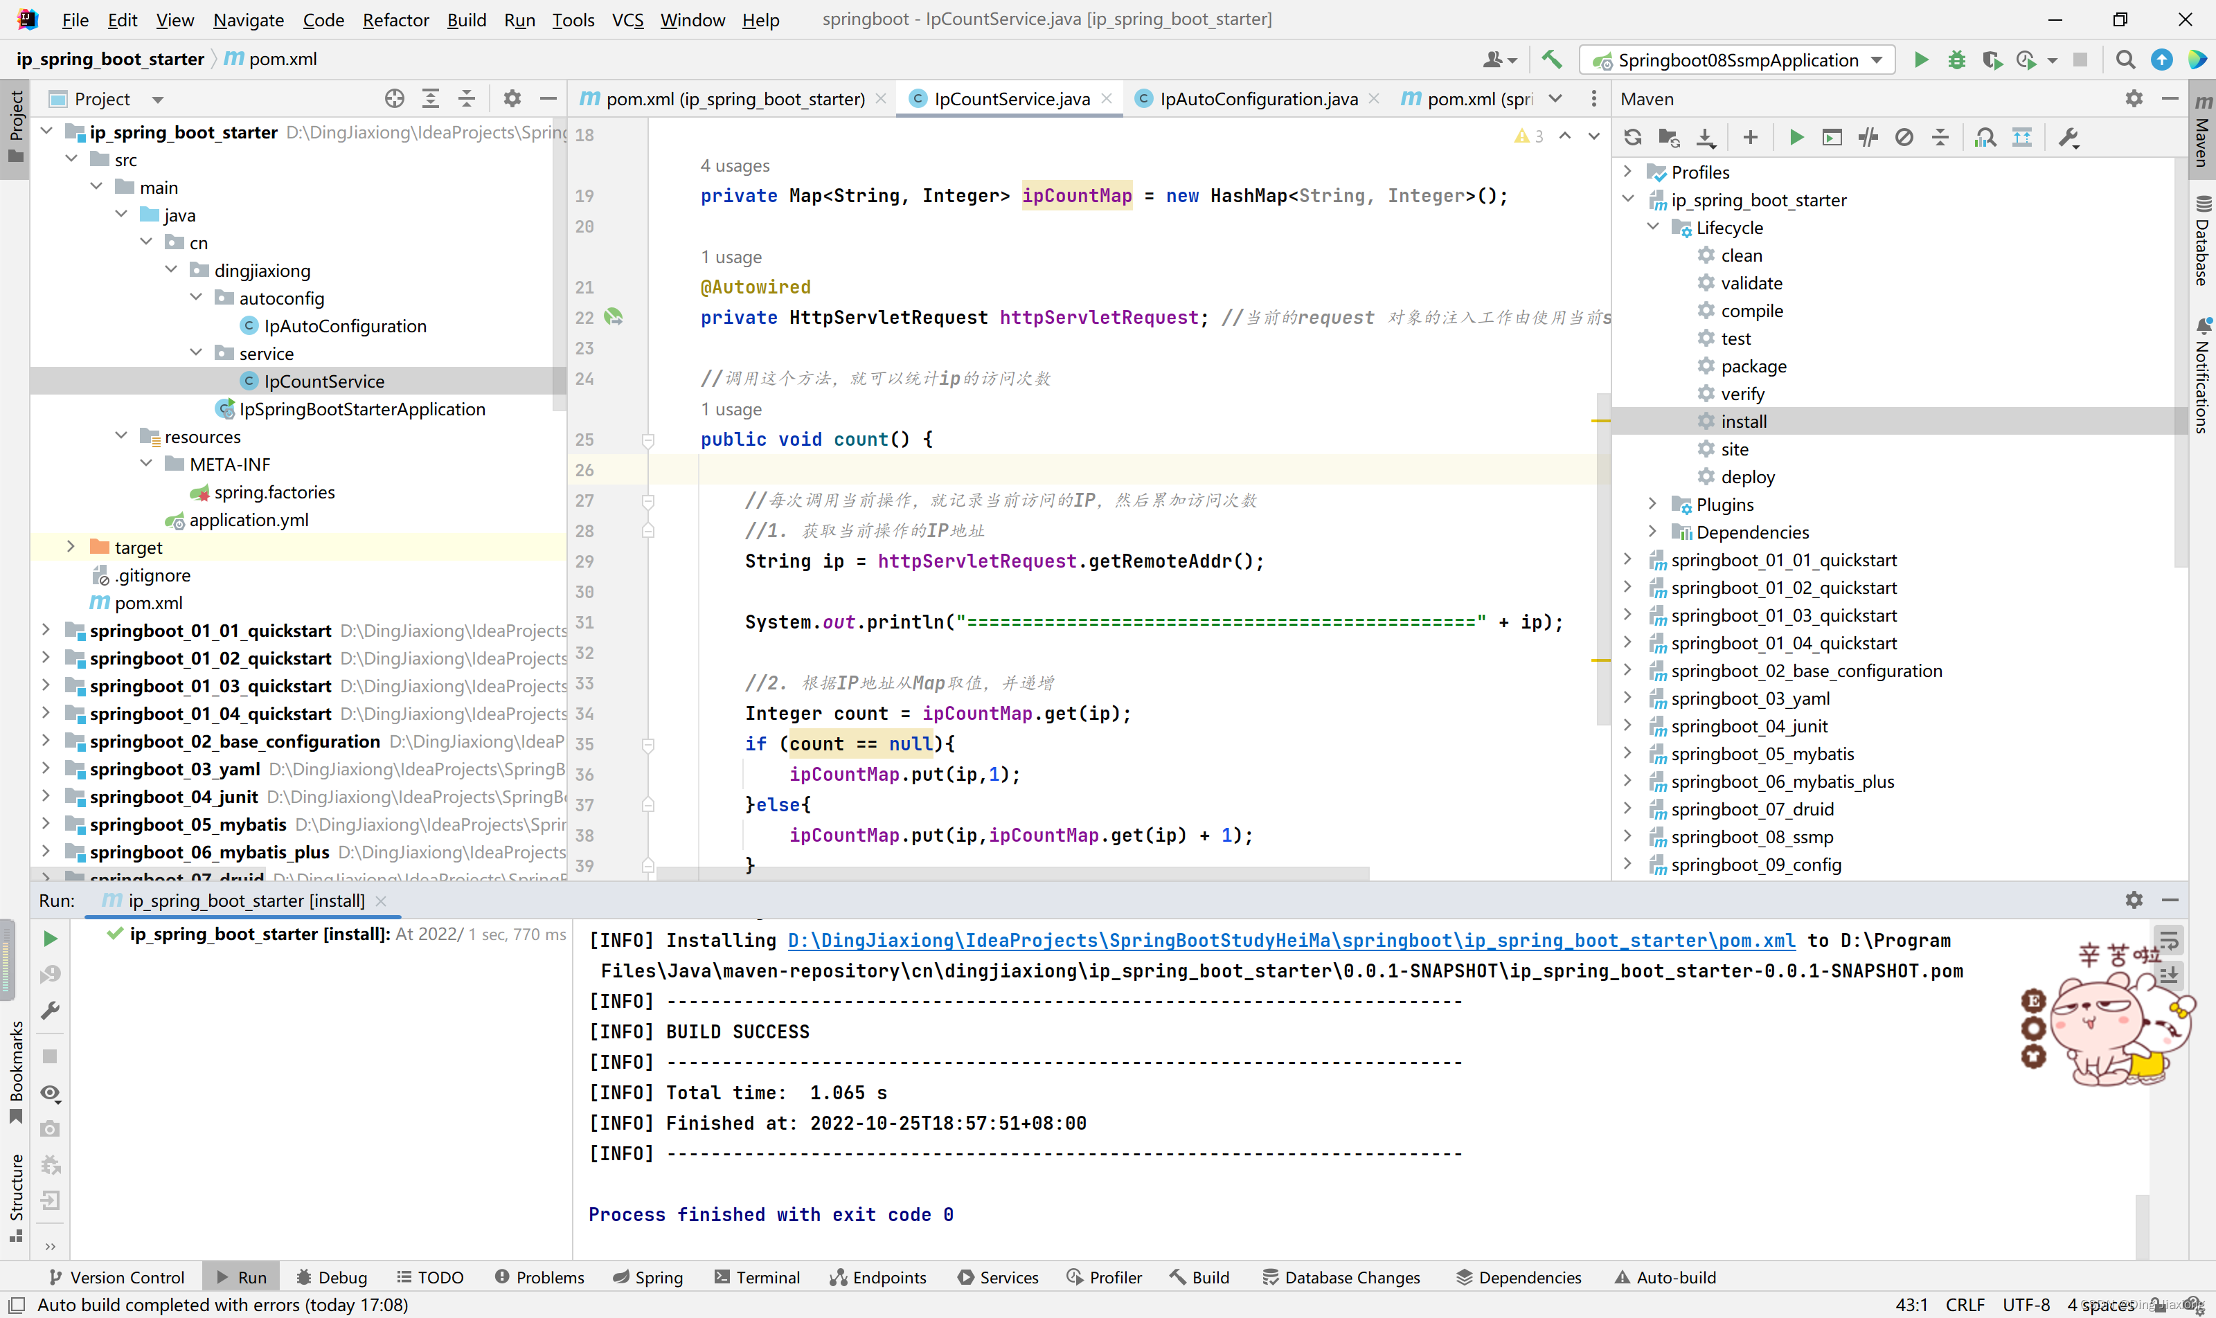The width and height of the screenshot is (2216, 1318).
Task: Reload all Maven projects icon
Action: pyautogui.click(x=1632, y=138)
